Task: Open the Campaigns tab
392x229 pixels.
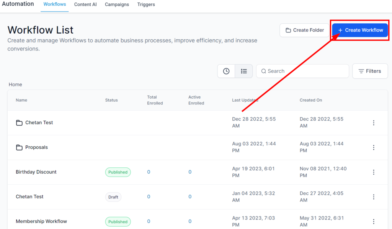Action: (x=117, y=5)
